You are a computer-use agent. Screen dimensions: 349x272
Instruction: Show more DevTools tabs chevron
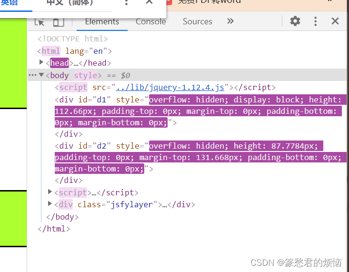click(230, 21)
